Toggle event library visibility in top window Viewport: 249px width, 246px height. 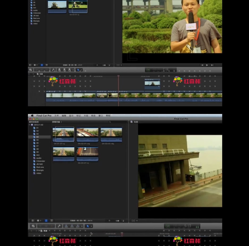pos(30,65)
